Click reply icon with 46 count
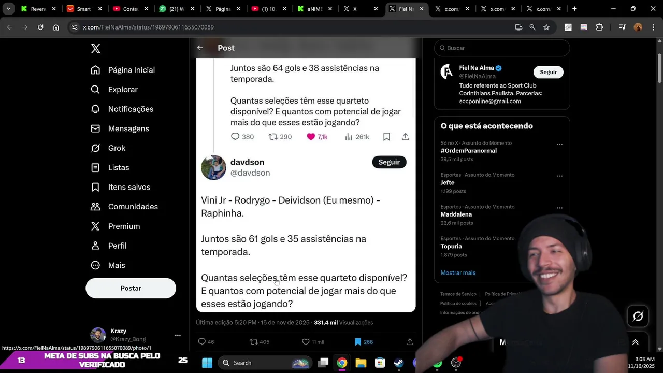This screenshot has height=373, width=663. (202, 342)
